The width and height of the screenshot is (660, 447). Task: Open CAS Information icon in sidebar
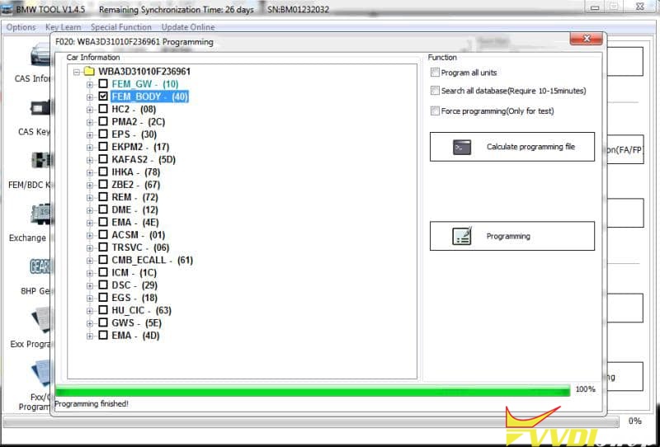click(40, 54)
